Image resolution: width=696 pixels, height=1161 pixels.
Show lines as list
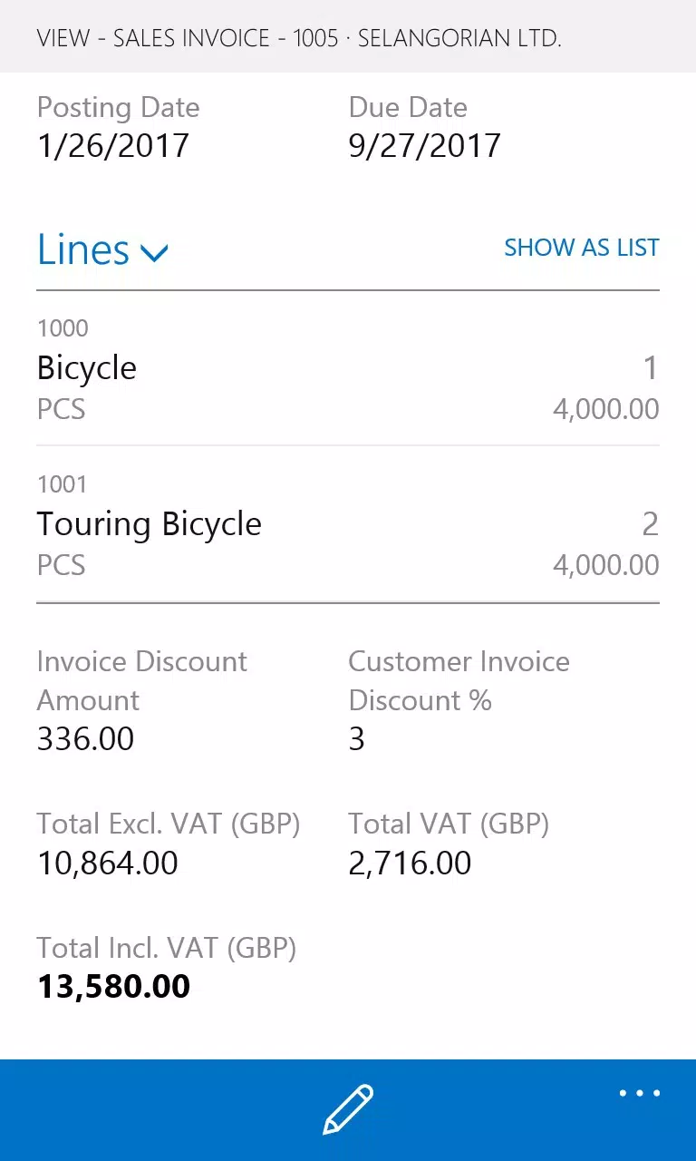(582, 248)
